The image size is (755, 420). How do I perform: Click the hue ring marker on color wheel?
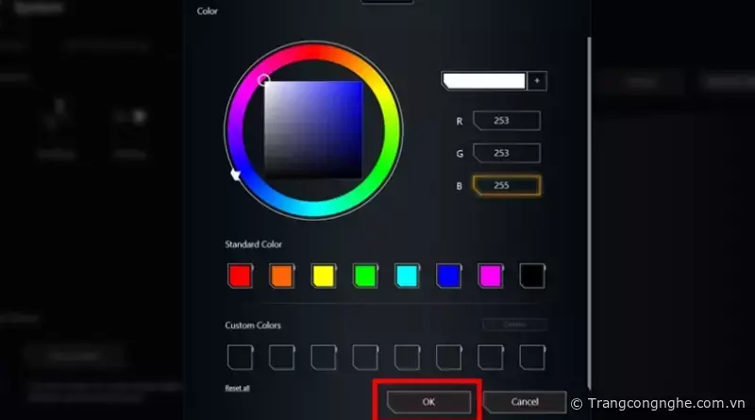pyautogui.click(x=235, y=175)
